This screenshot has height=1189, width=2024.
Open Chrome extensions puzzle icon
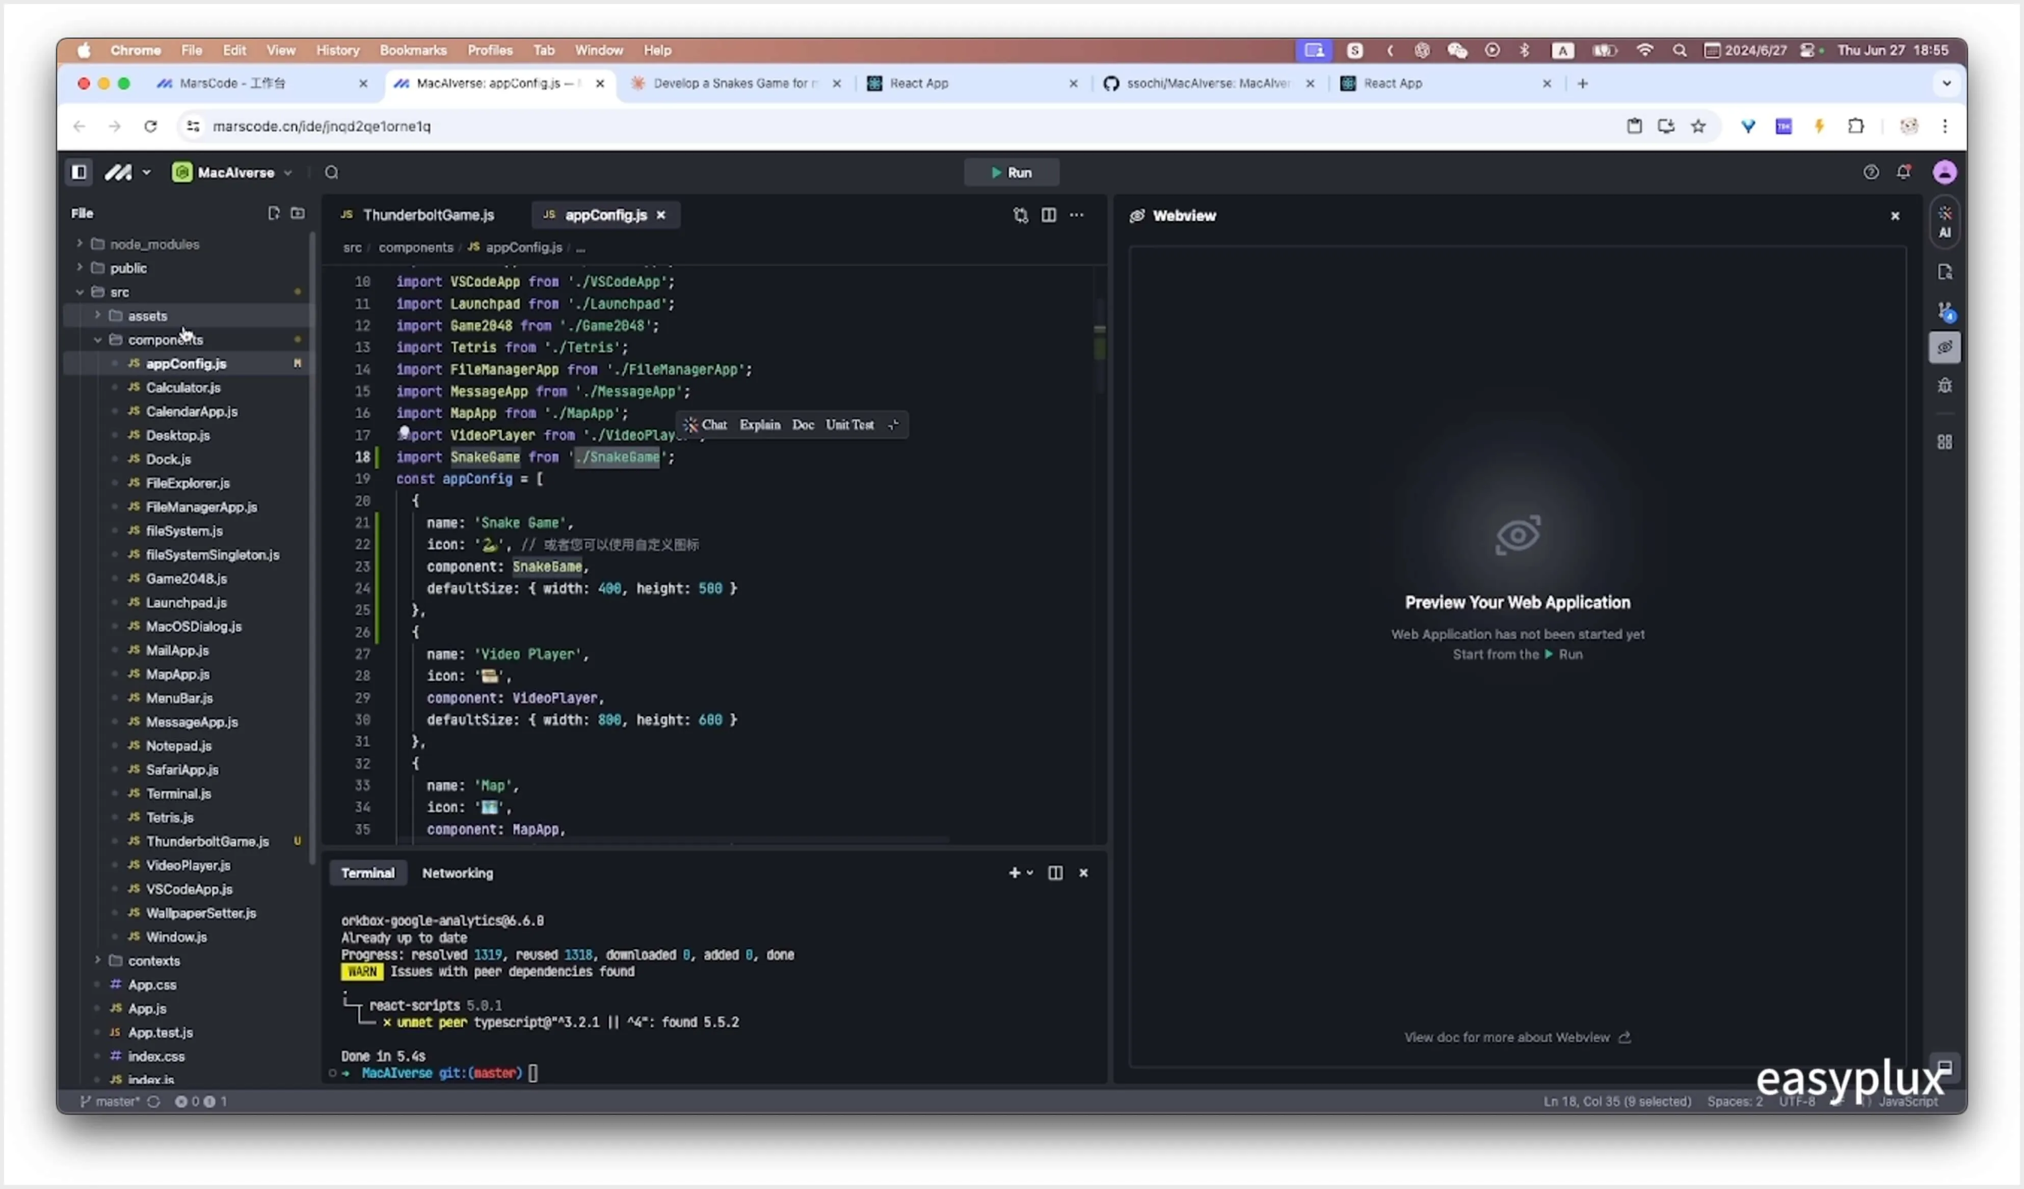[x=1855, y=126]
